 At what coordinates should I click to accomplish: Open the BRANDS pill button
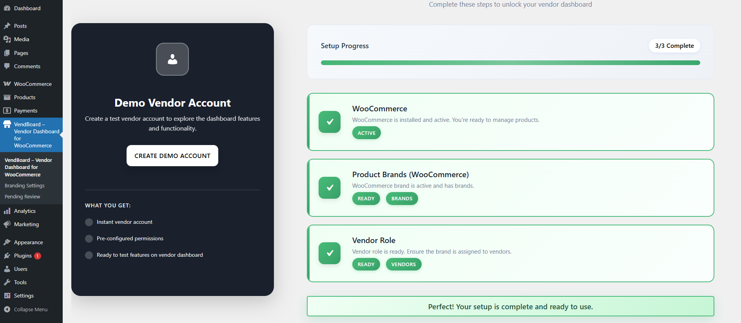[402, 199]
